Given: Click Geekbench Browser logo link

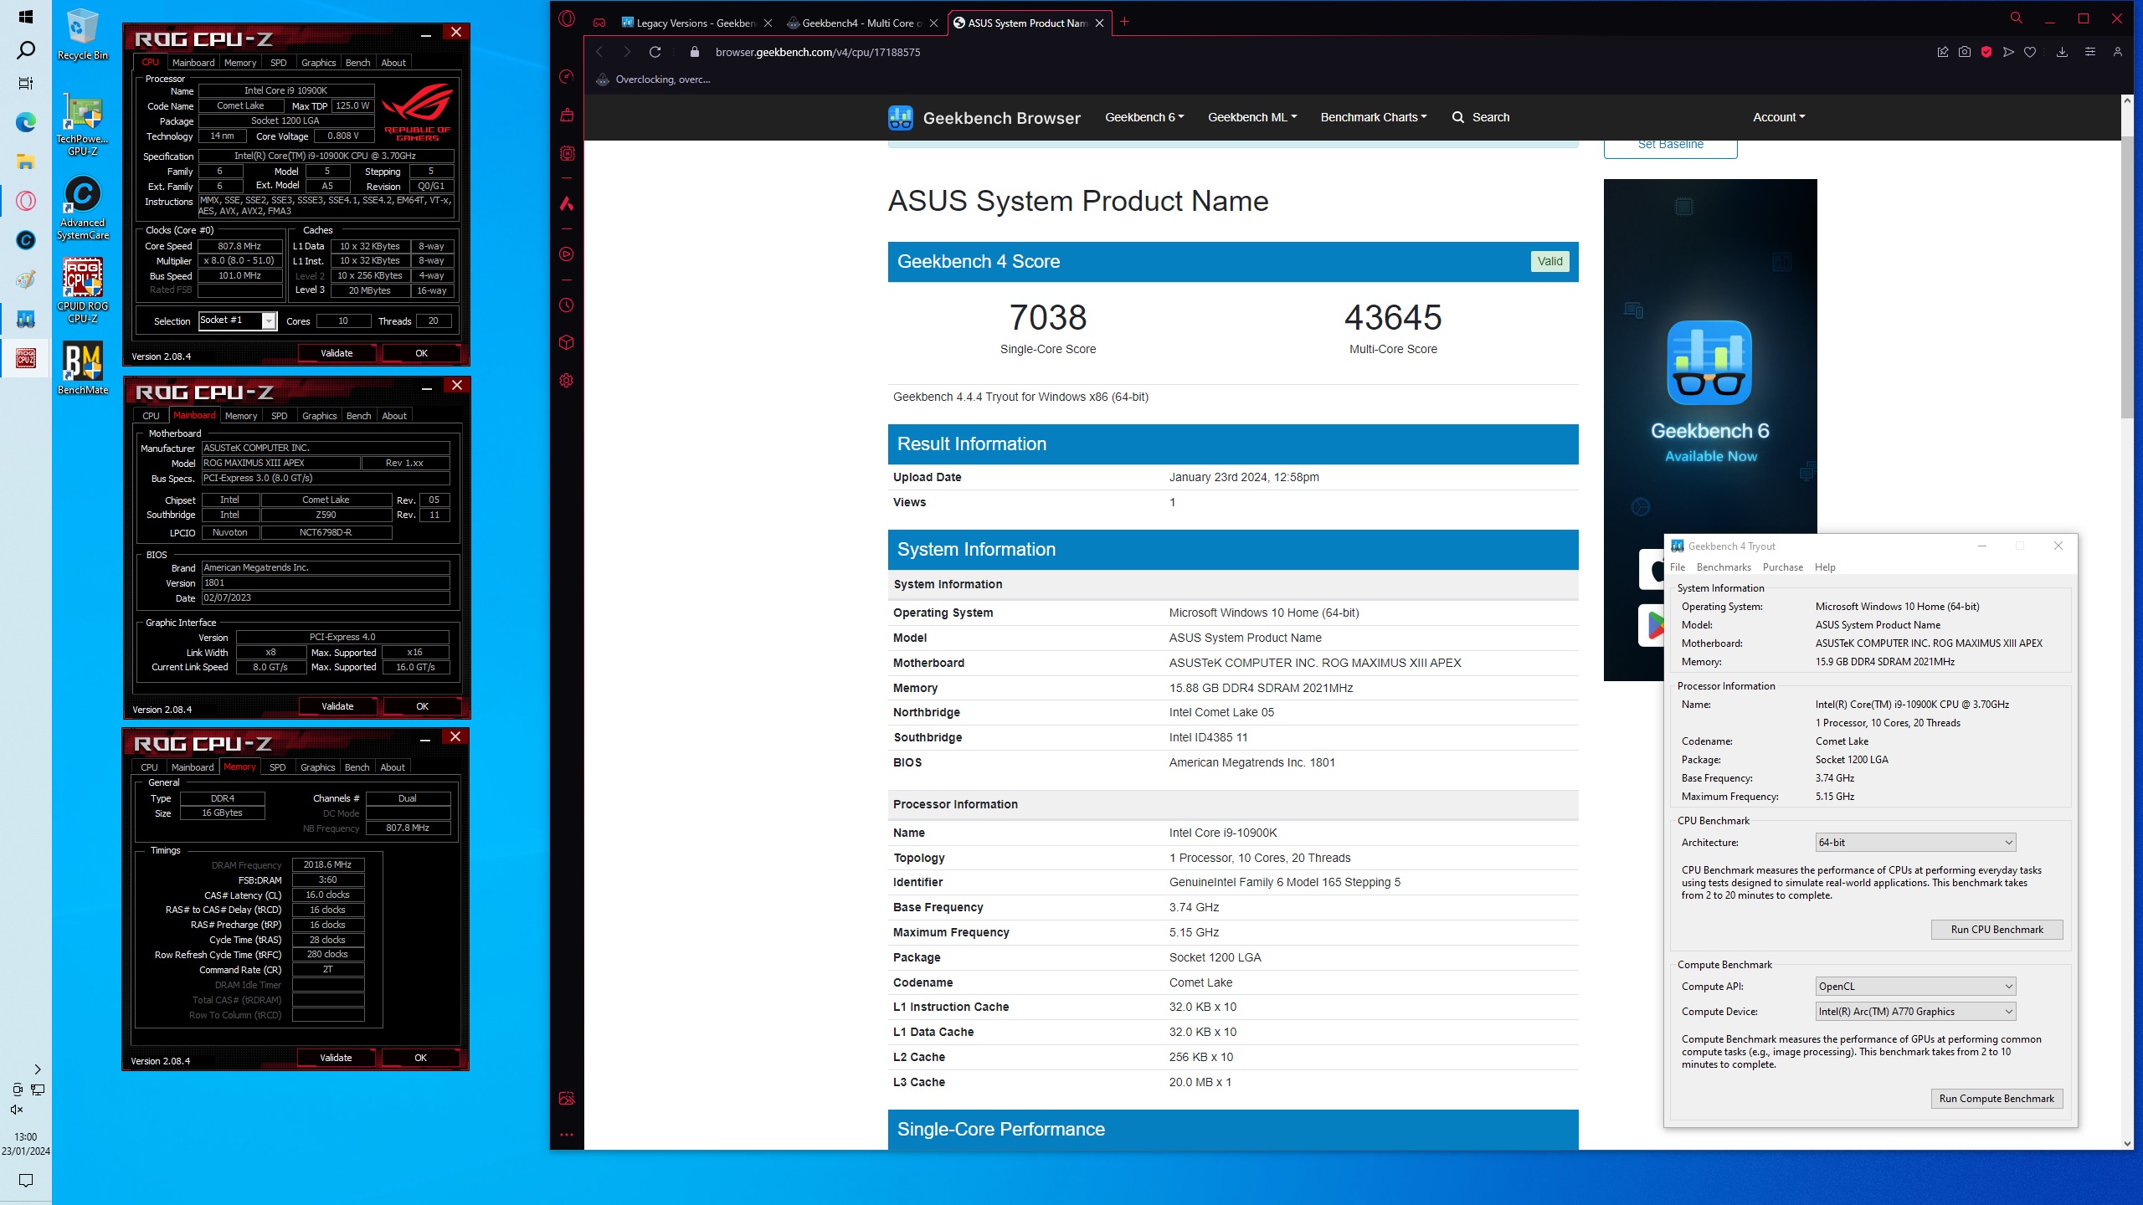Looking at the screenshot, I should pos(984,118).
